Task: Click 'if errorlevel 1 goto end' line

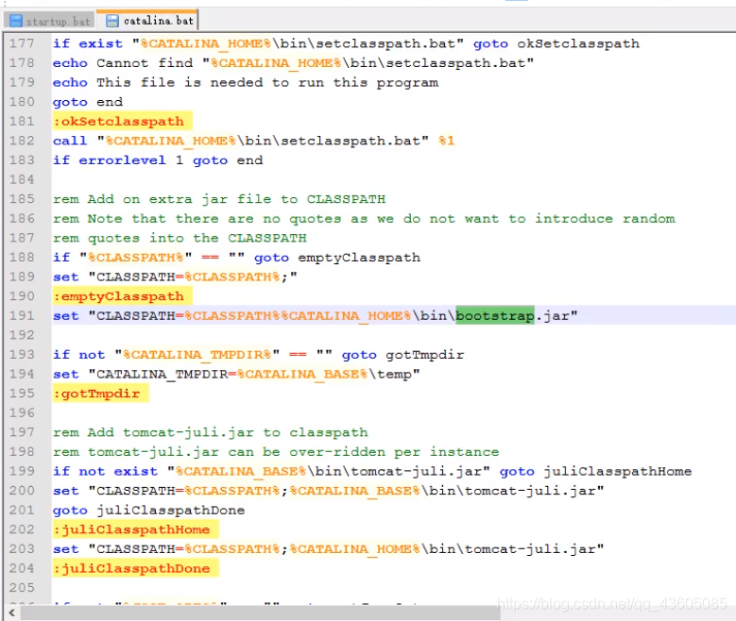Action: coord(158,160)
